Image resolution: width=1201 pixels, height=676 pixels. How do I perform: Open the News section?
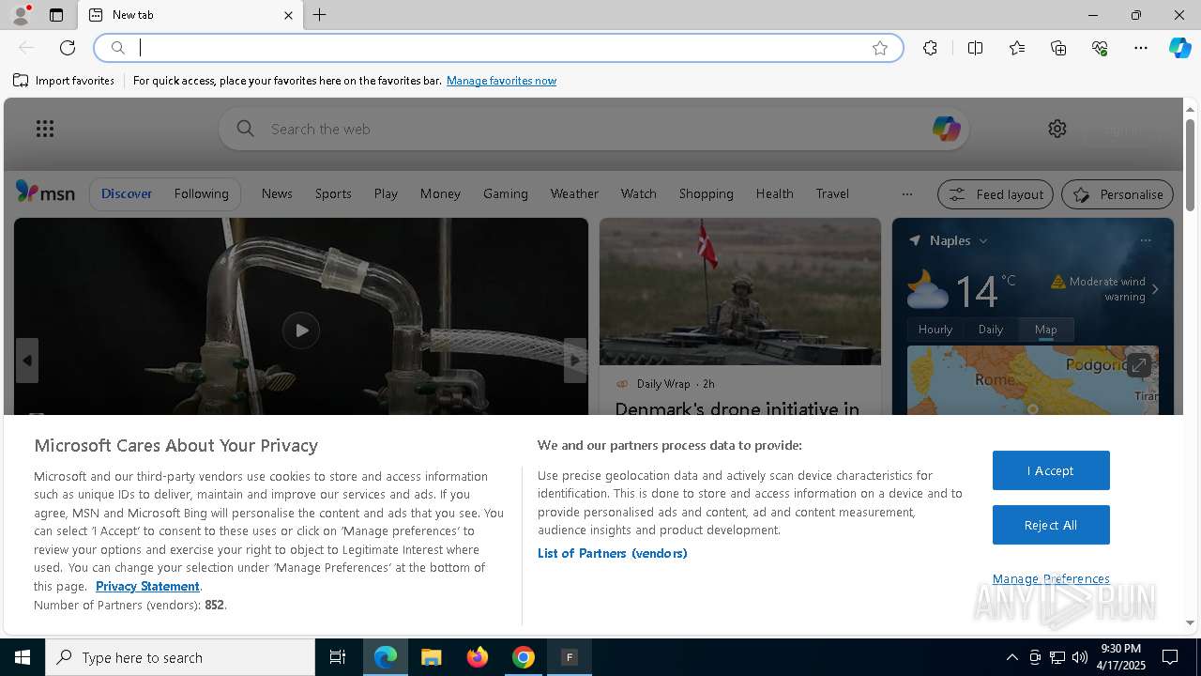(277, 193)
